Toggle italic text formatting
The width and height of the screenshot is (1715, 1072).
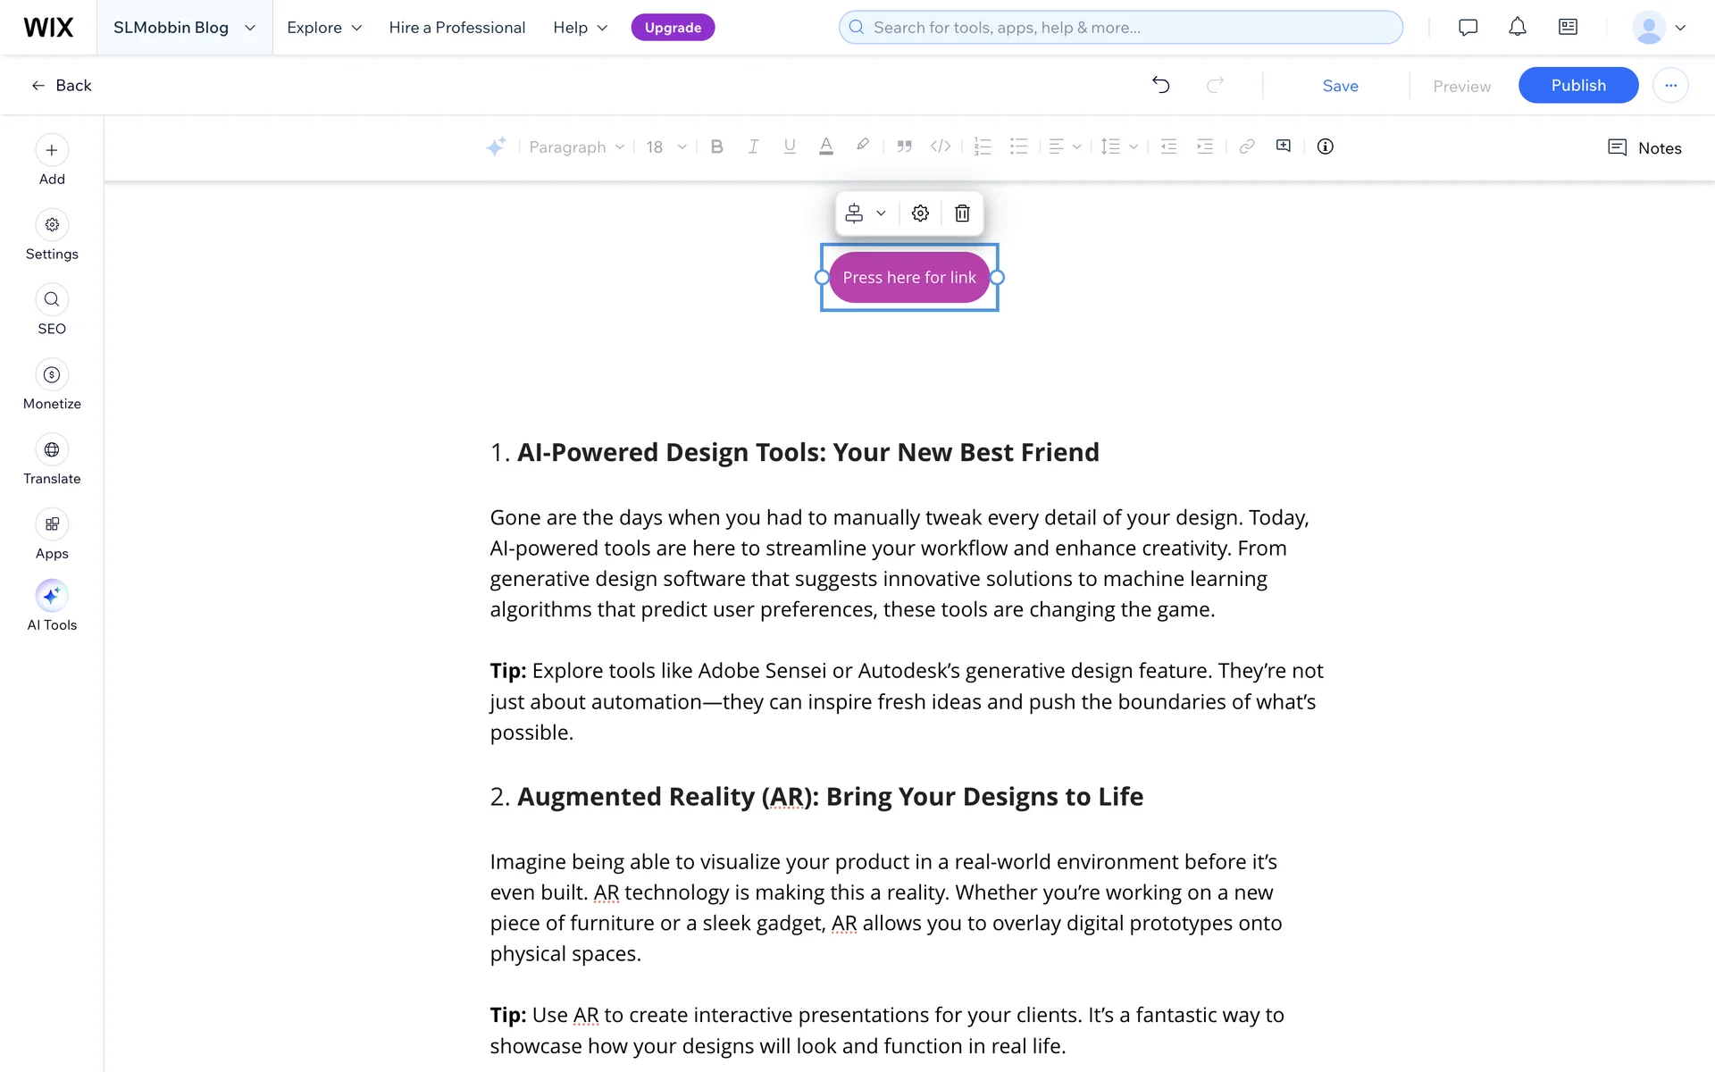[x=753, y=147]
